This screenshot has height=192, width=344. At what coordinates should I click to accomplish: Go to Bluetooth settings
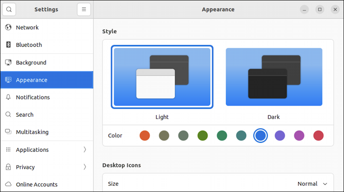[x=47, y=45]
